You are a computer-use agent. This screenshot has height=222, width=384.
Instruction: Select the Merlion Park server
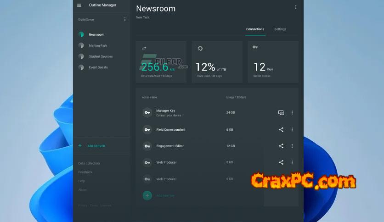click(98, 45)
